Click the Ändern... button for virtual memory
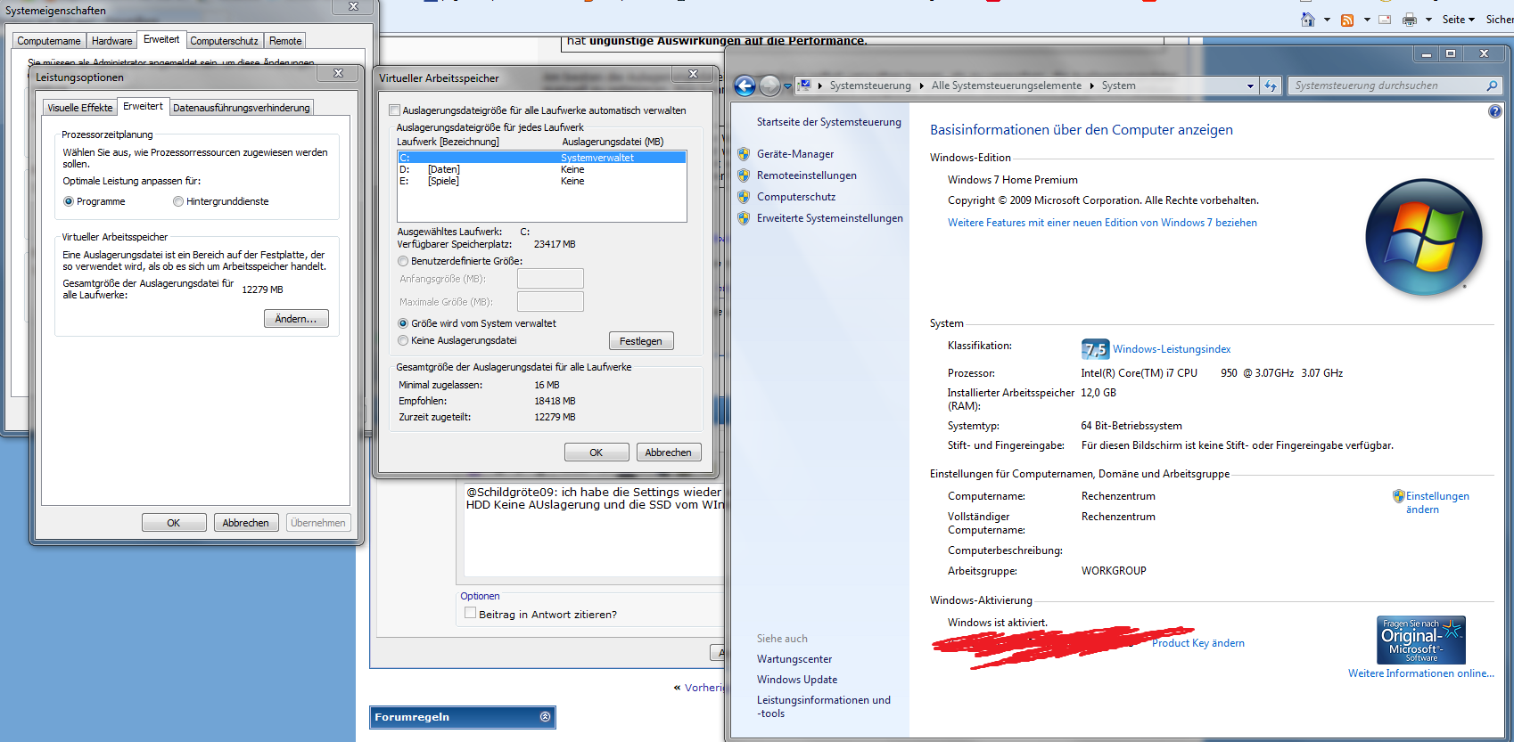The image size is (1514, 742). (x=296, y=319)
